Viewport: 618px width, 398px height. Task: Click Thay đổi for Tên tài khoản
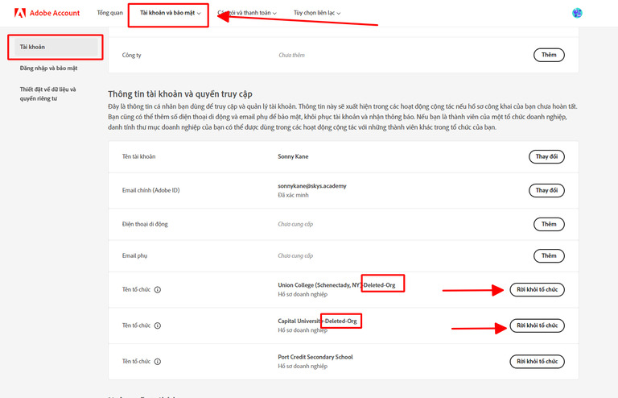[x=546, y=156]
